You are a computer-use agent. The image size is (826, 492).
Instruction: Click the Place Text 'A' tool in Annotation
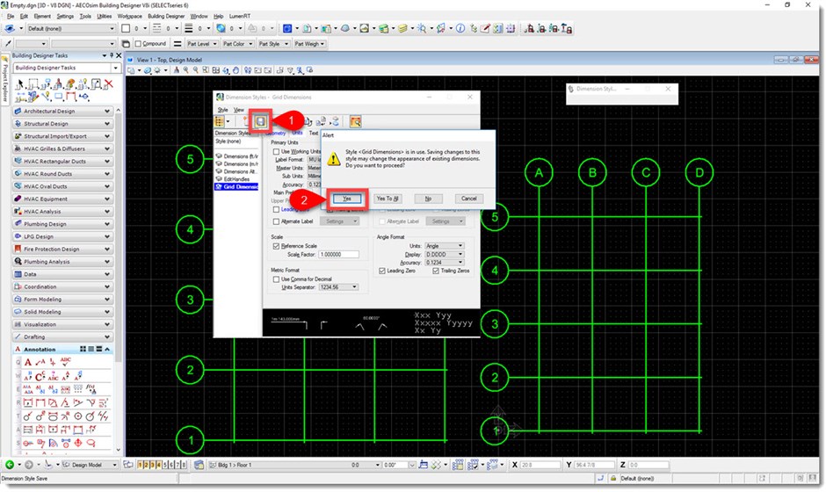click(x=28, y=362)
